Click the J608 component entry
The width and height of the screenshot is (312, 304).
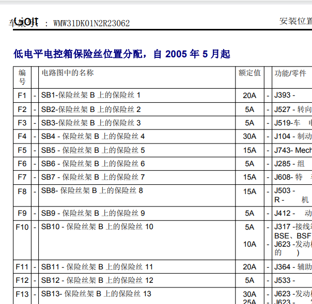coord(293,177)
